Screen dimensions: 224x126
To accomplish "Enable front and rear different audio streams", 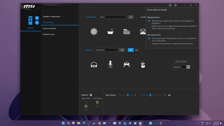I will [149, 26].
